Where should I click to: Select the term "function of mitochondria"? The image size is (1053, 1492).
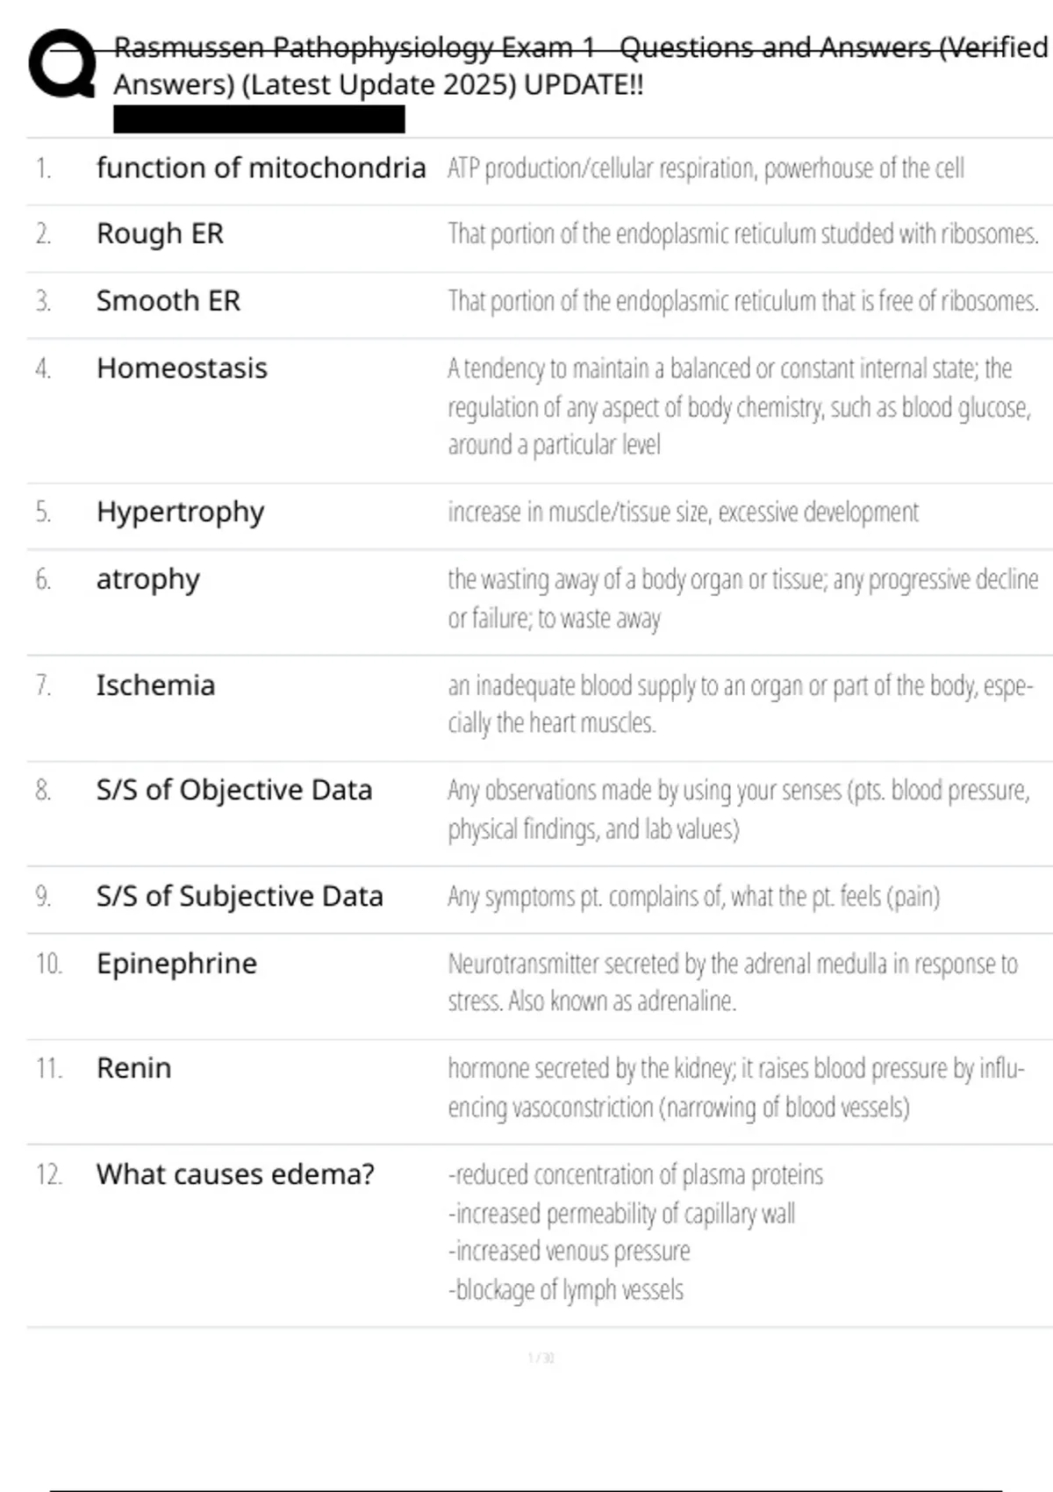coord(261,168)
